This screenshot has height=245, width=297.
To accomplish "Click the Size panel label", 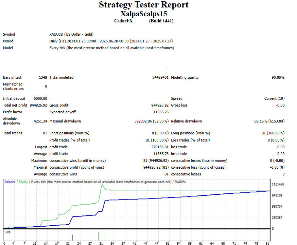I will pyautogui.click(x=7, y=232).
